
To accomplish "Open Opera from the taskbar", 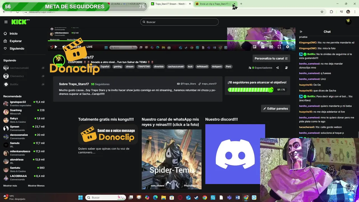I will click(x=180, y=198).
